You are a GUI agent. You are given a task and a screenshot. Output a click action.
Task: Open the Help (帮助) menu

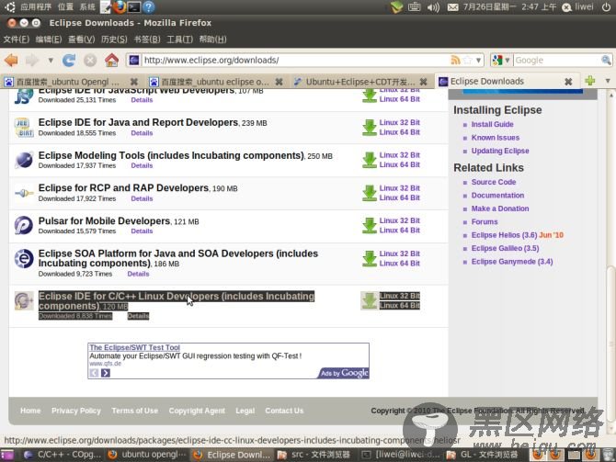[212, 39]
